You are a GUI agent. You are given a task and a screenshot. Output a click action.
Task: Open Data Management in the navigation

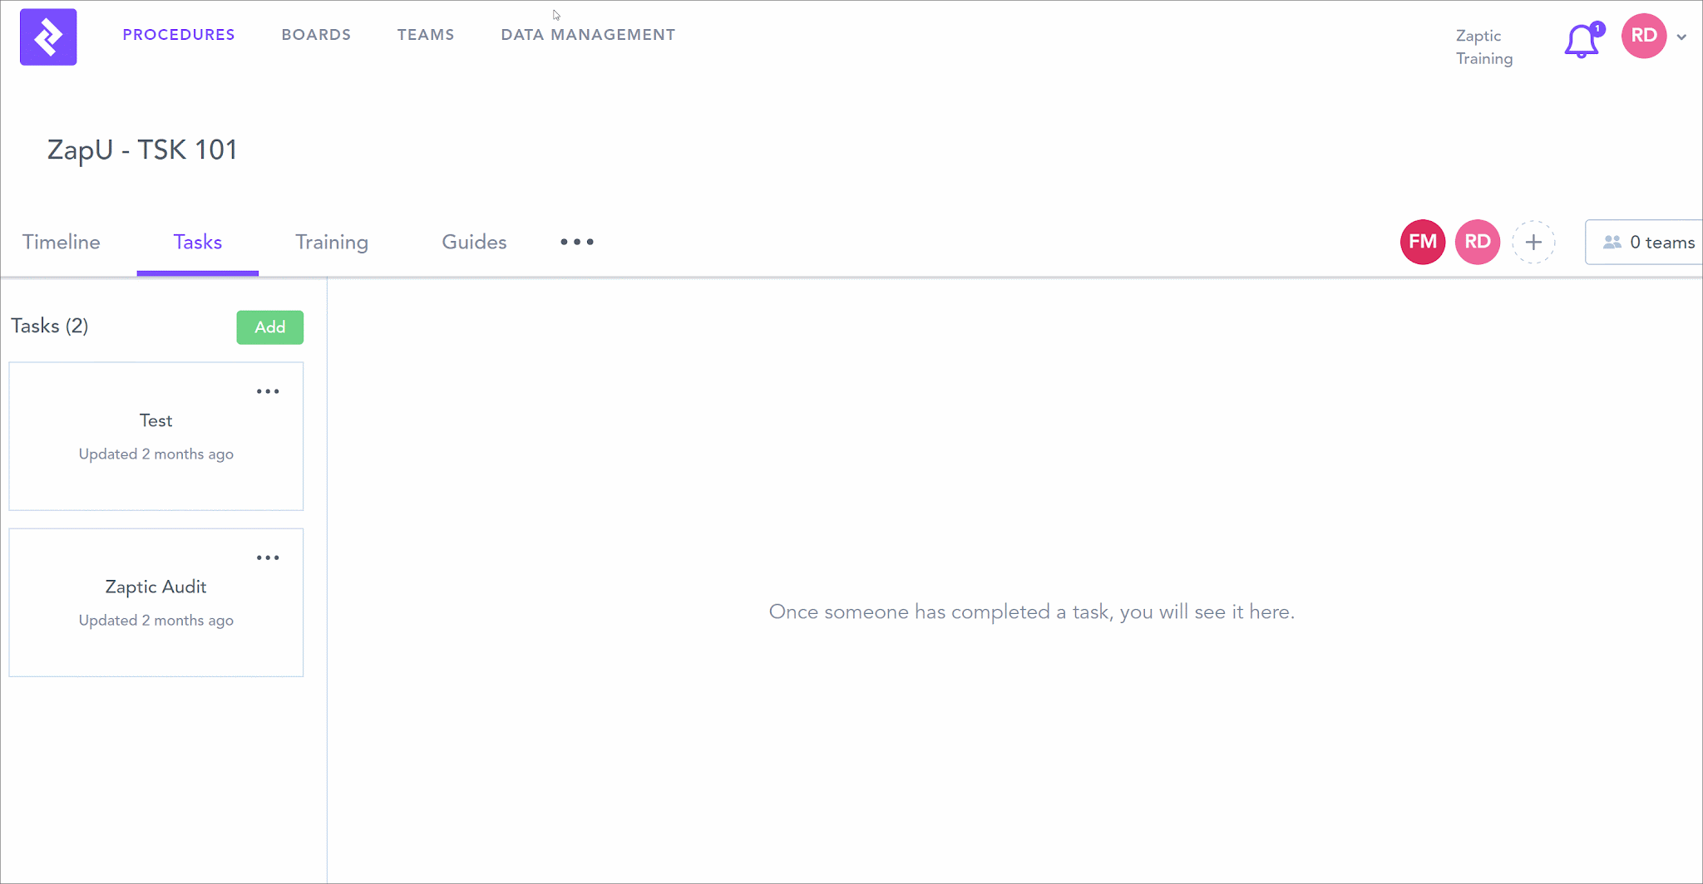(x=588, y=35)
